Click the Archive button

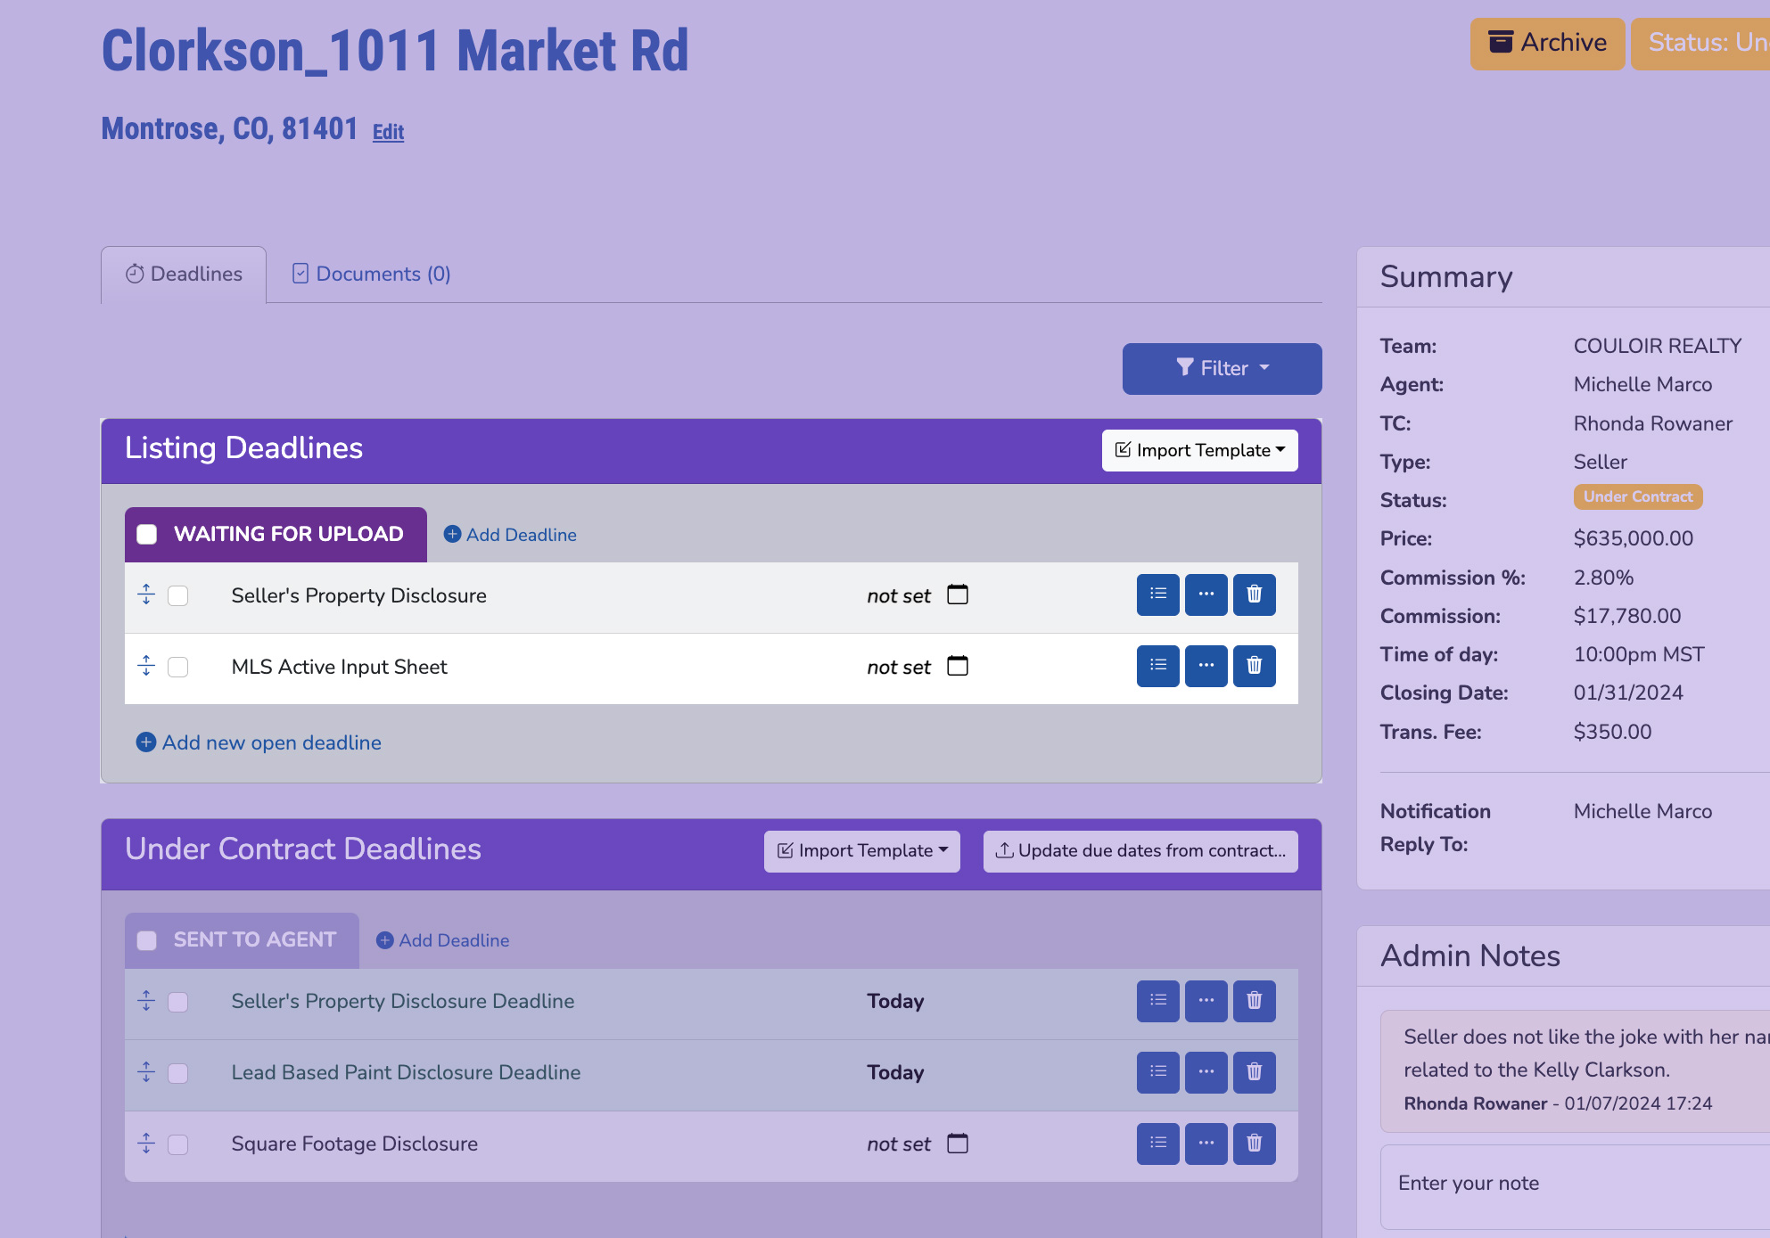tap(1547, 43)
